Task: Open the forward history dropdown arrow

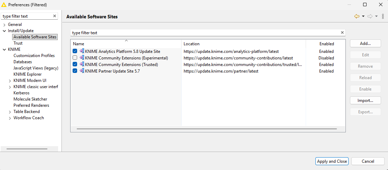Action: 376,16
